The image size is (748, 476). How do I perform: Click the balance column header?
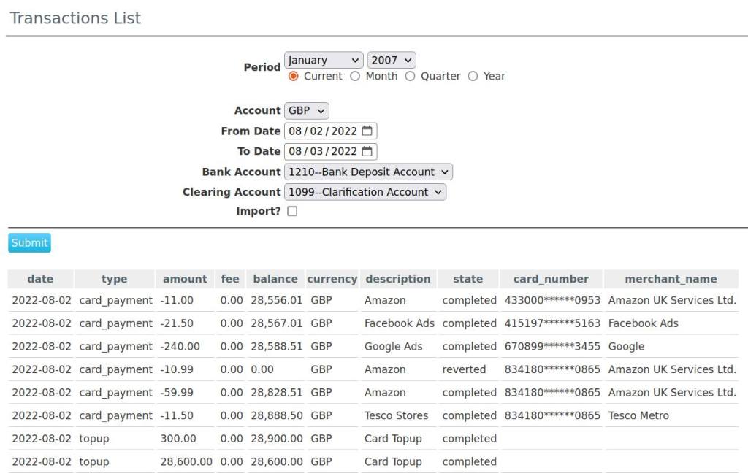[x=275, y=279]
